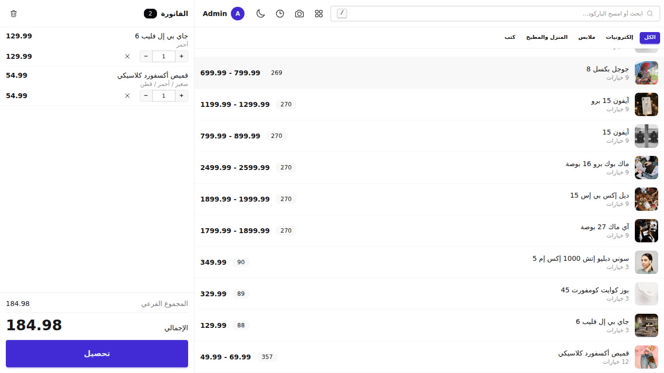Select the المنزل والمطبخ category tab
The width and height of the screenshot is (664, 373).
pyautogui.click(x=546, y=37)
